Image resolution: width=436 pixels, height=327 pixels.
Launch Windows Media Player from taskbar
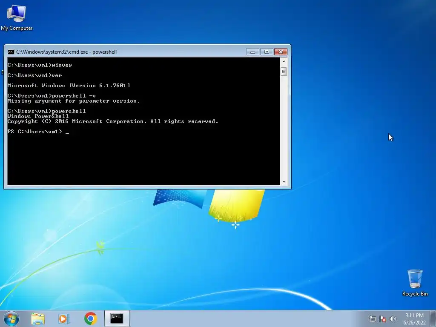(63, 318)
